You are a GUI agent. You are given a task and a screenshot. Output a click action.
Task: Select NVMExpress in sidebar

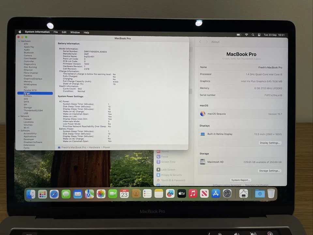click(30, 85)
